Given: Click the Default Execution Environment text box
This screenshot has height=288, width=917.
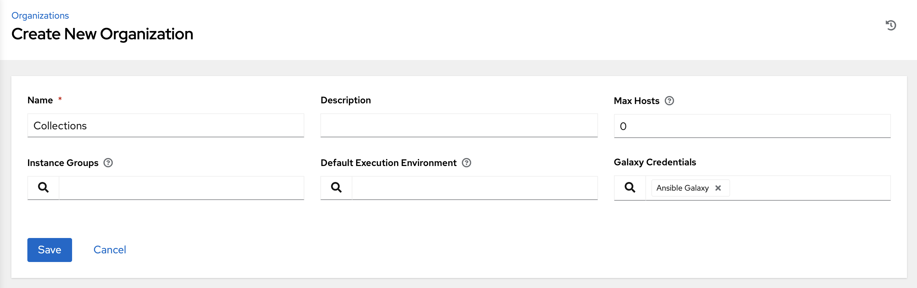Looking at the screenshot, I should click(474, 188).
